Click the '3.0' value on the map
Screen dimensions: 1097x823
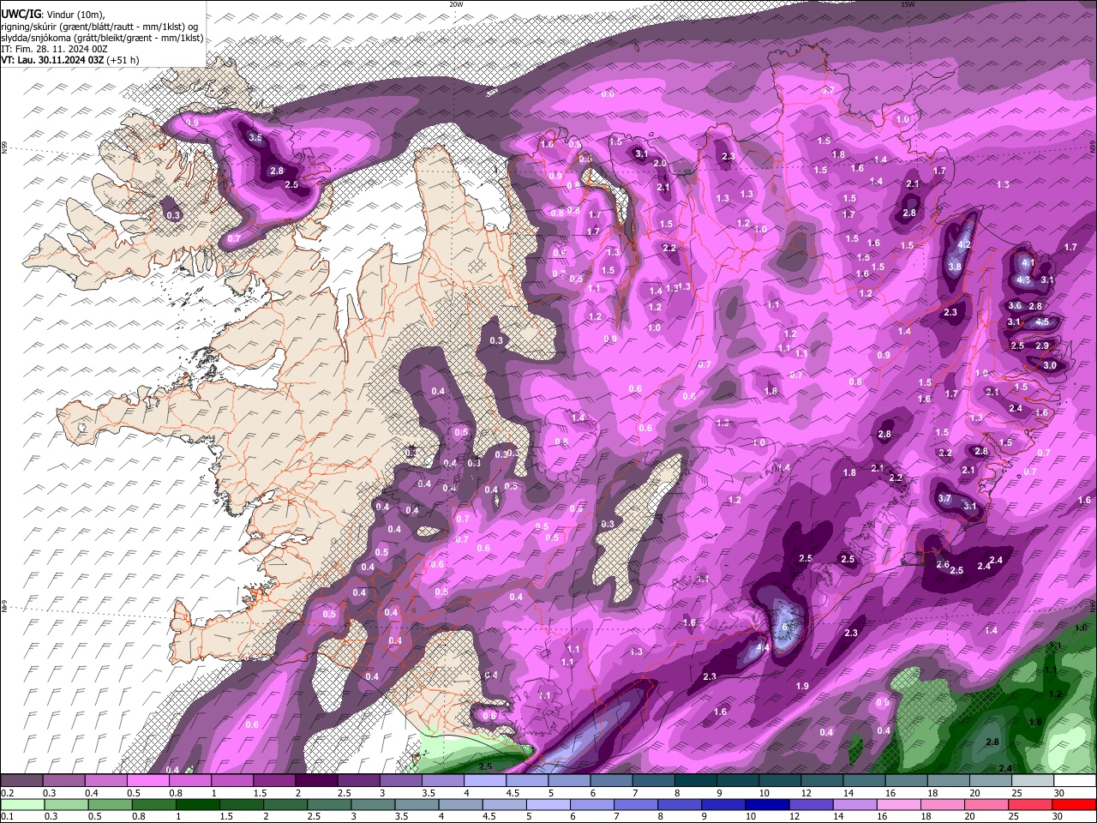coord(1050,366)
